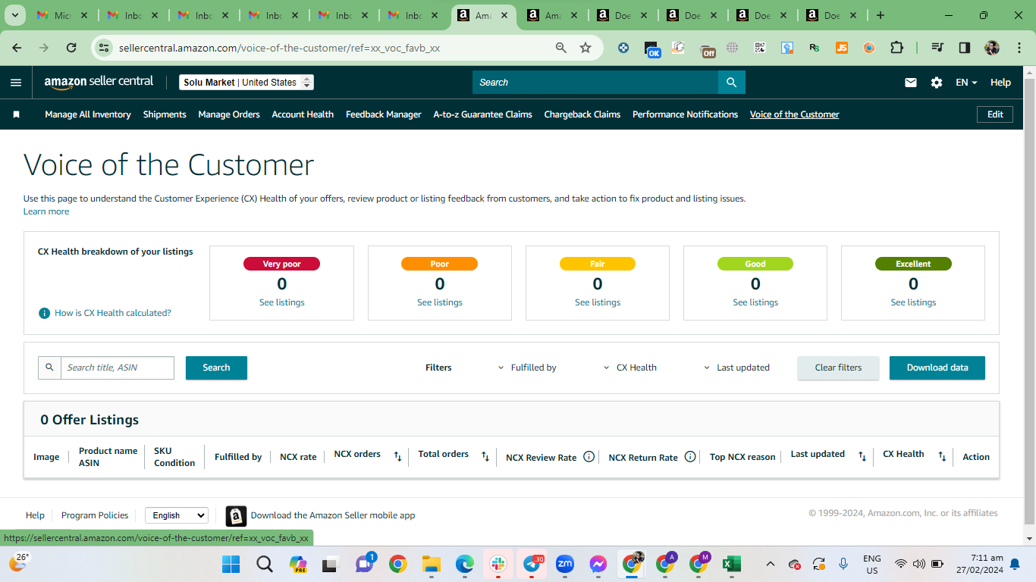The width and height of the screenshot is (1036, 582).
Task: Expand the EN language dropdown in header
Action: (x=966, y=83)
